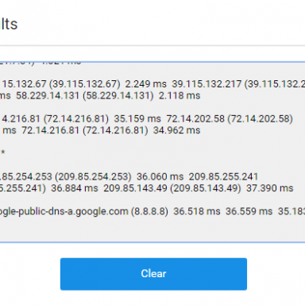Image resolution: width=305 pixels, height=305 pixels.
Task: Click the (209.85.143.49) address in parentheses
Action: (x=206, y=188)
